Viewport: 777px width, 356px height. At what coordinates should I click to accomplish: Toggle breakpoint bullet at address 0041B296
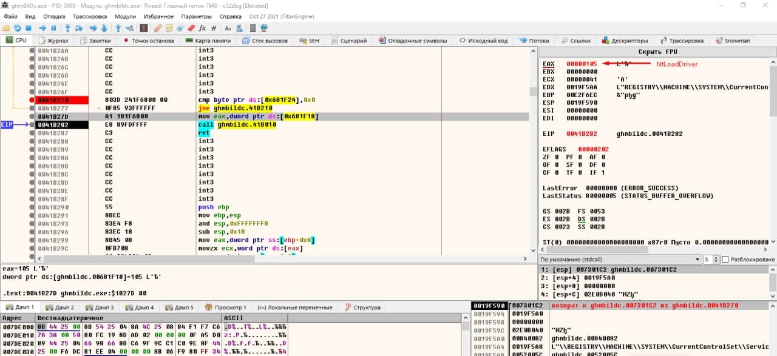(32, 232)
